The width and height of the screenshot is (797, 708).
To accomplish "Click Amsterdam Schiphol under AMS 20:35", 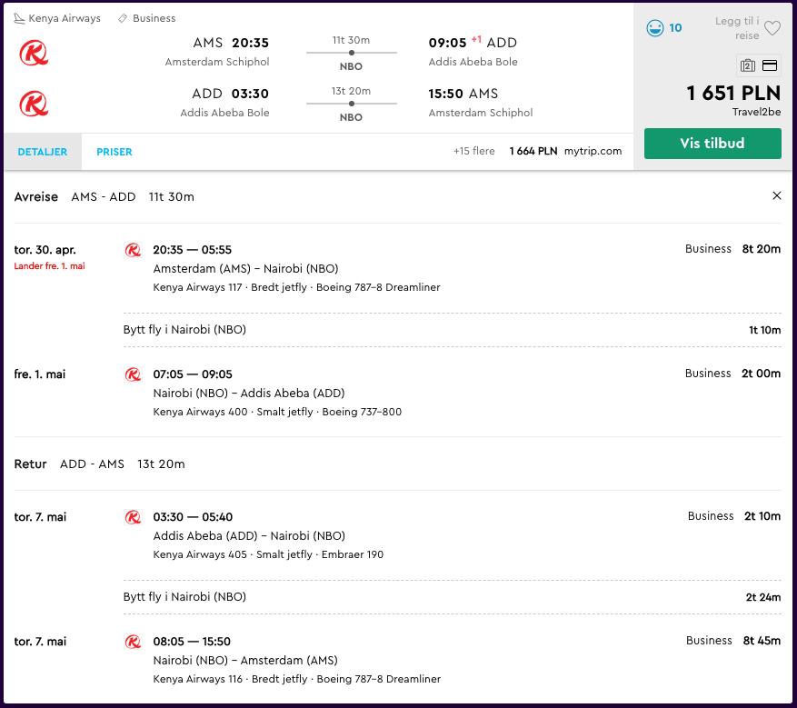I will coord(217,62).
